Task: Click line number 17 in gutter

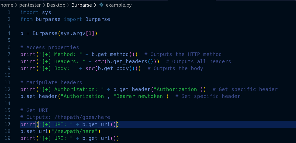Action: 7,124
